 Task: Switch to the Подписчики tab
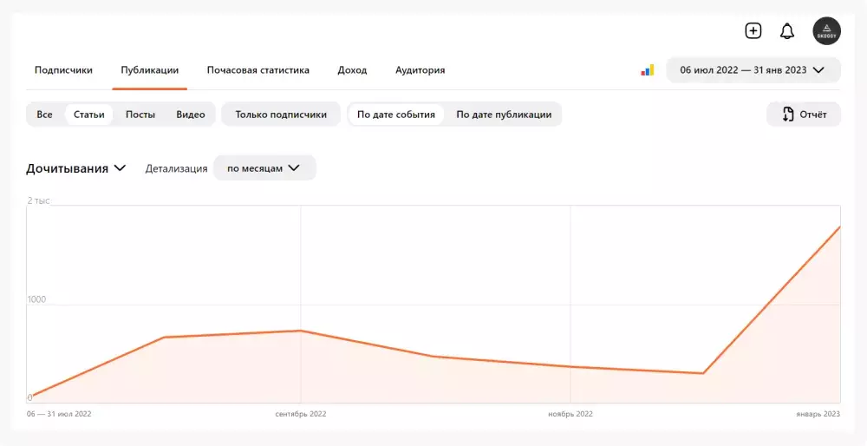(x=63, y=70)
